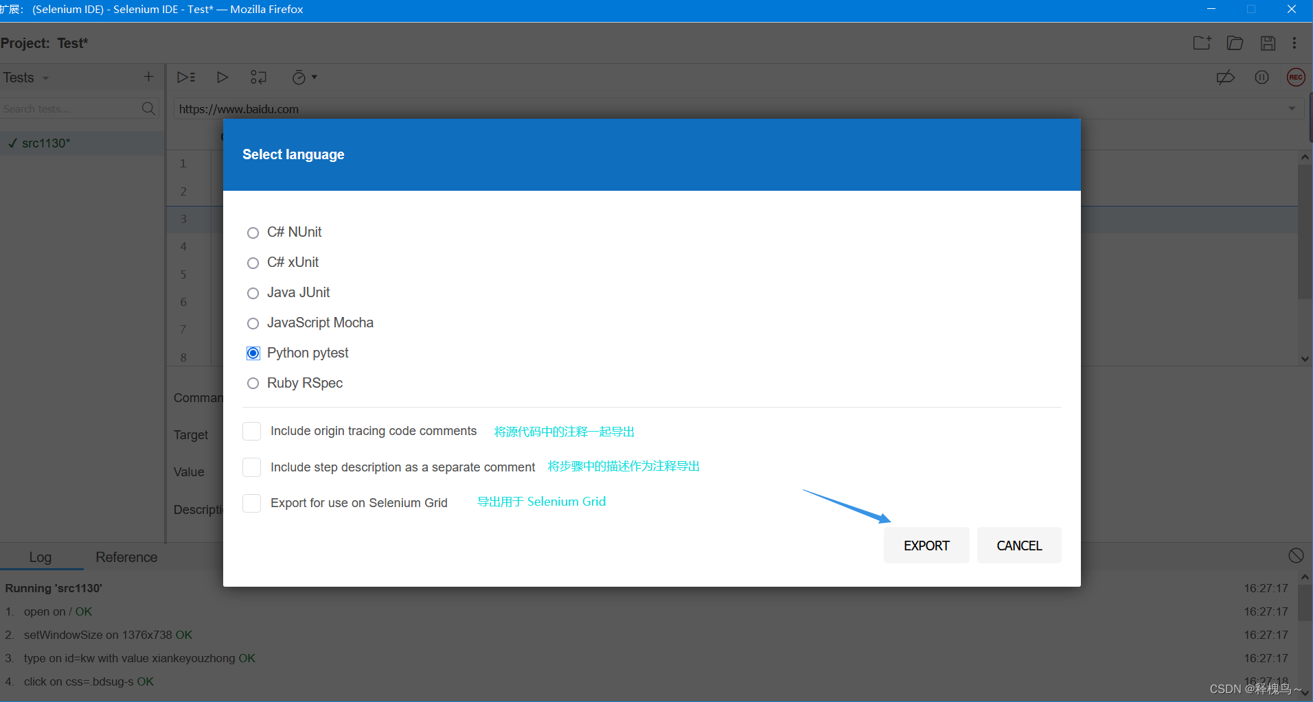
Task: Add a new test with plus icon
Action: pos(148,77)
